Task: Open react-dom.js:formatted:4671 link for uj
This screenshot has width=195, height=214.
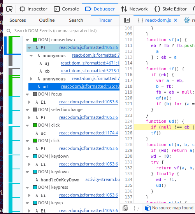Action: [90, 63]
